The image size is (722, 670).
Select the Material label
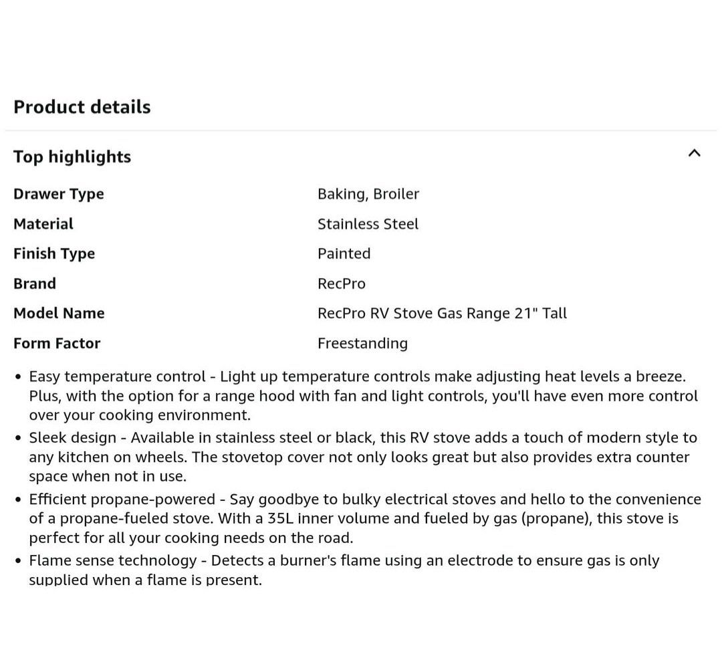pos(43,224)
